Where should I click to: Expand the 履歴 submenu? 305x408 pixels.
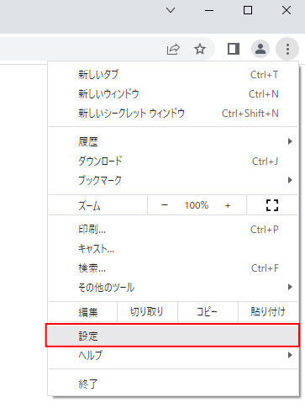pyautogui.click(x=173, y=141)
